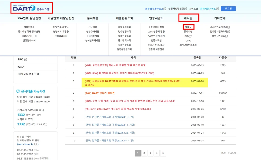
Task: Open 공시관련부서안내 external link
Action: point(220,27)
